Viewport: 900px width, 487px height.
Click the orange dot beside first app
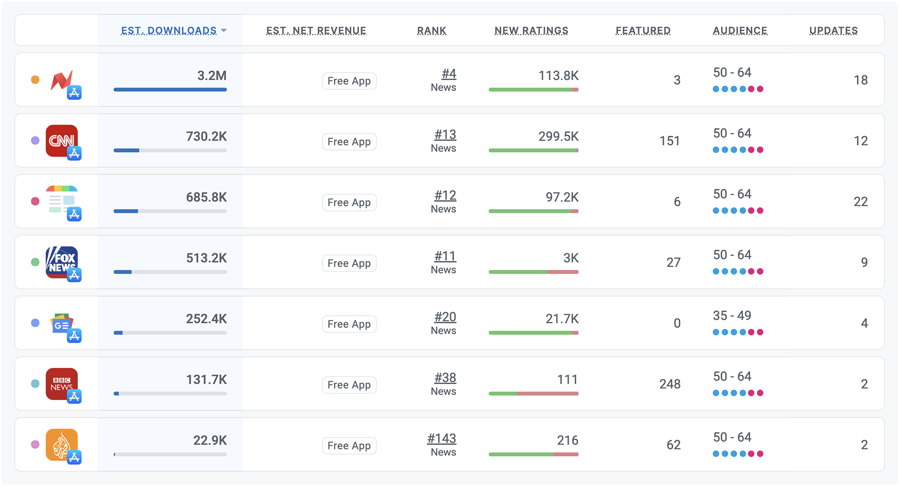tap(35, 80)
